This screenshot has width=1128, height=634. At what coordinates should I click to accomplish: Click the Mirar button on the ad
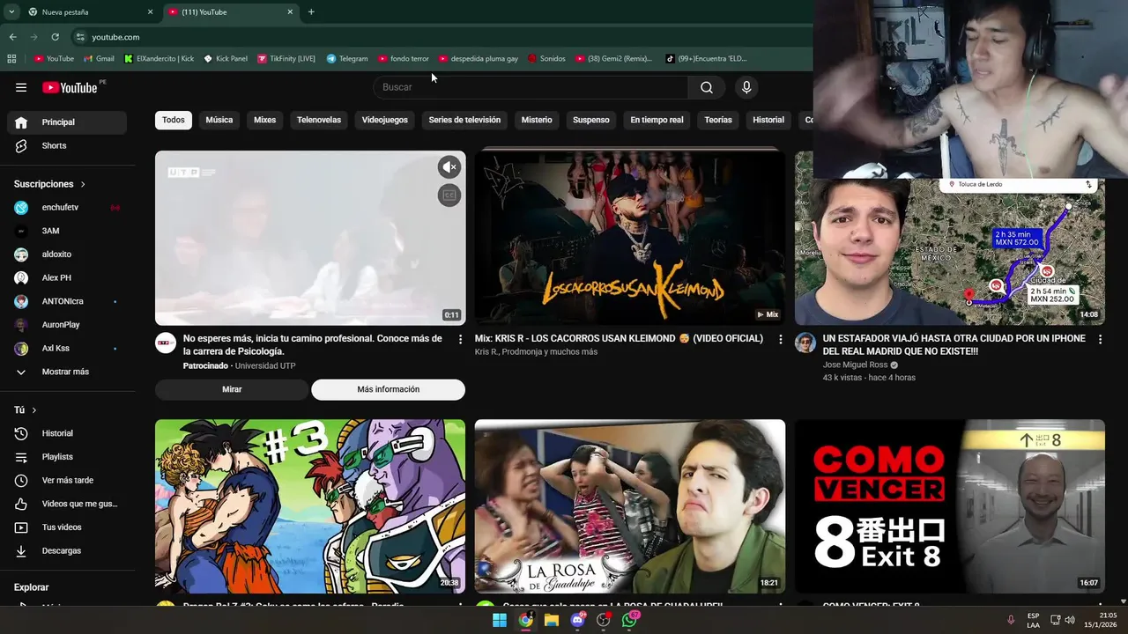(x=232, y=389)
